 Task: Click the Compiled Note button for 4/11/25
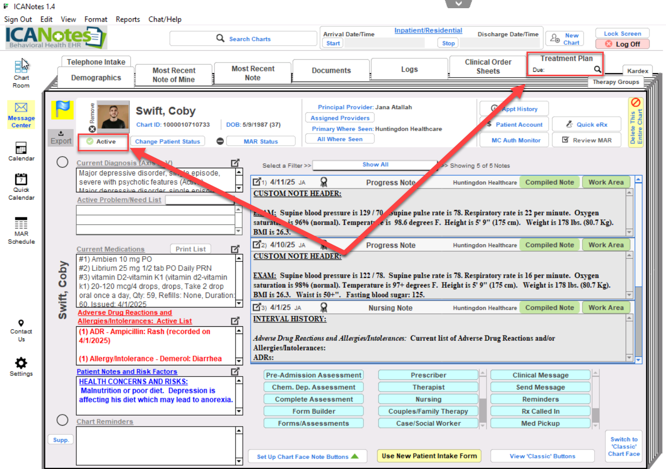[549, 182]
